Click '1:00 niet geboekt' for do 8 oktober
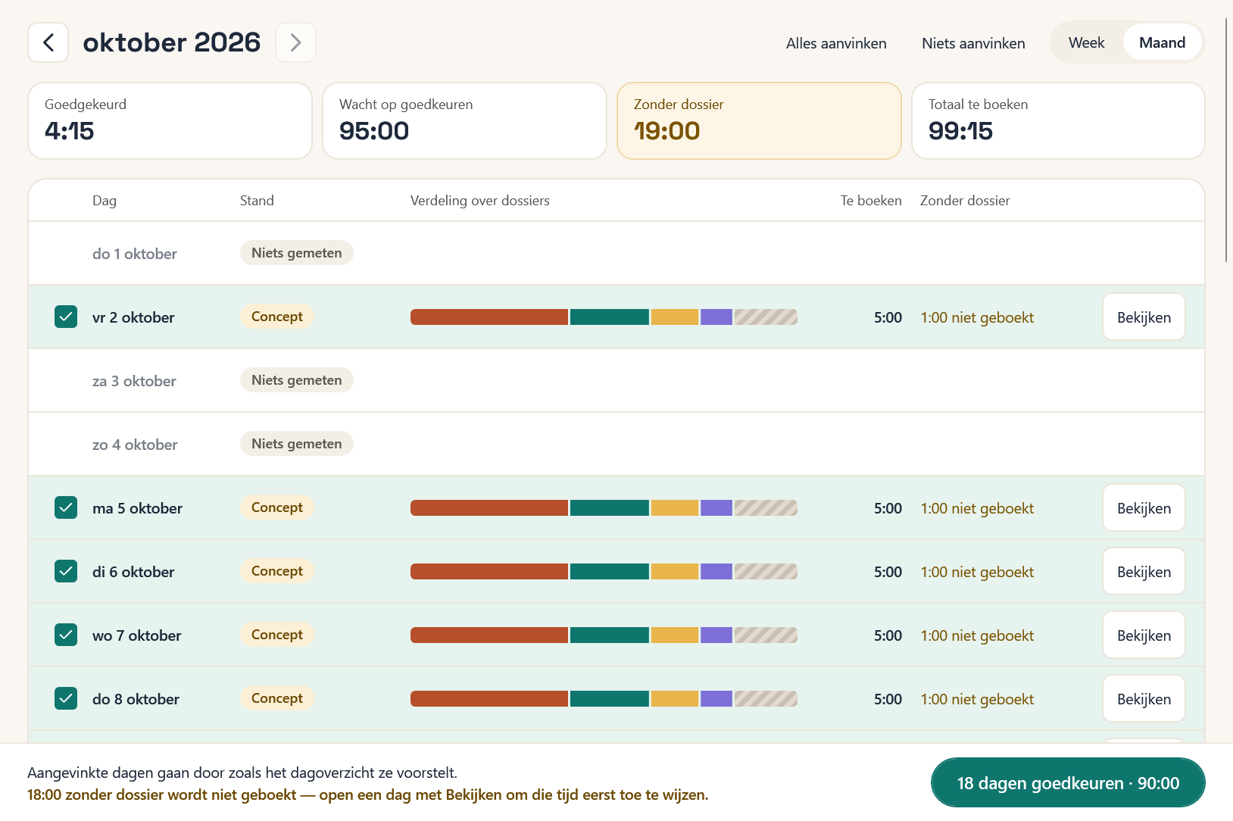The image size is (1233, 821). coord(977,699)
